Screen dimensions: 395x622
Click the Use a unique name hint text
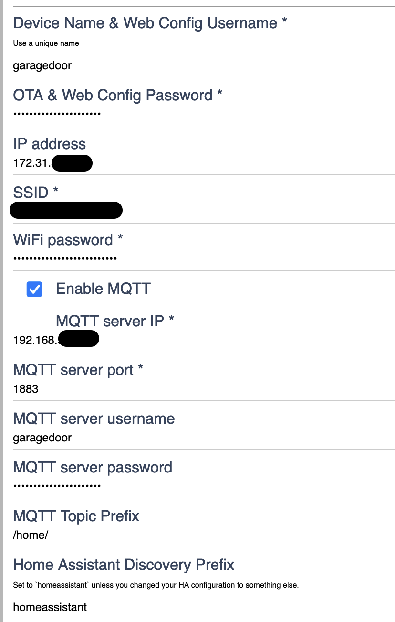tap(46, 43)
